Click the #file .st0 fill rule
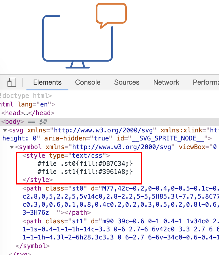This screenshot has height=255, width=219. pos(85,163)
